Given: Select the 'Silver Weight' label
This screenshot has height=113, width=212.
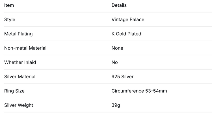Looking at the screenshot, I should pos(19,105).
